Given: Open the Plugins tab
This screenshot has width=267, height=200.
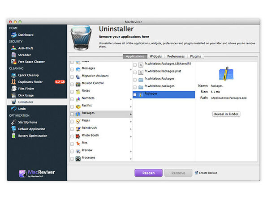Looking at the screenshot, I should pos(195,56).
